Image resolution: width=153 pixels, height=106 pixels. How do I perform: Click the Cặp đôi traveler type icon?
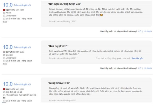[x=4, y=55]
